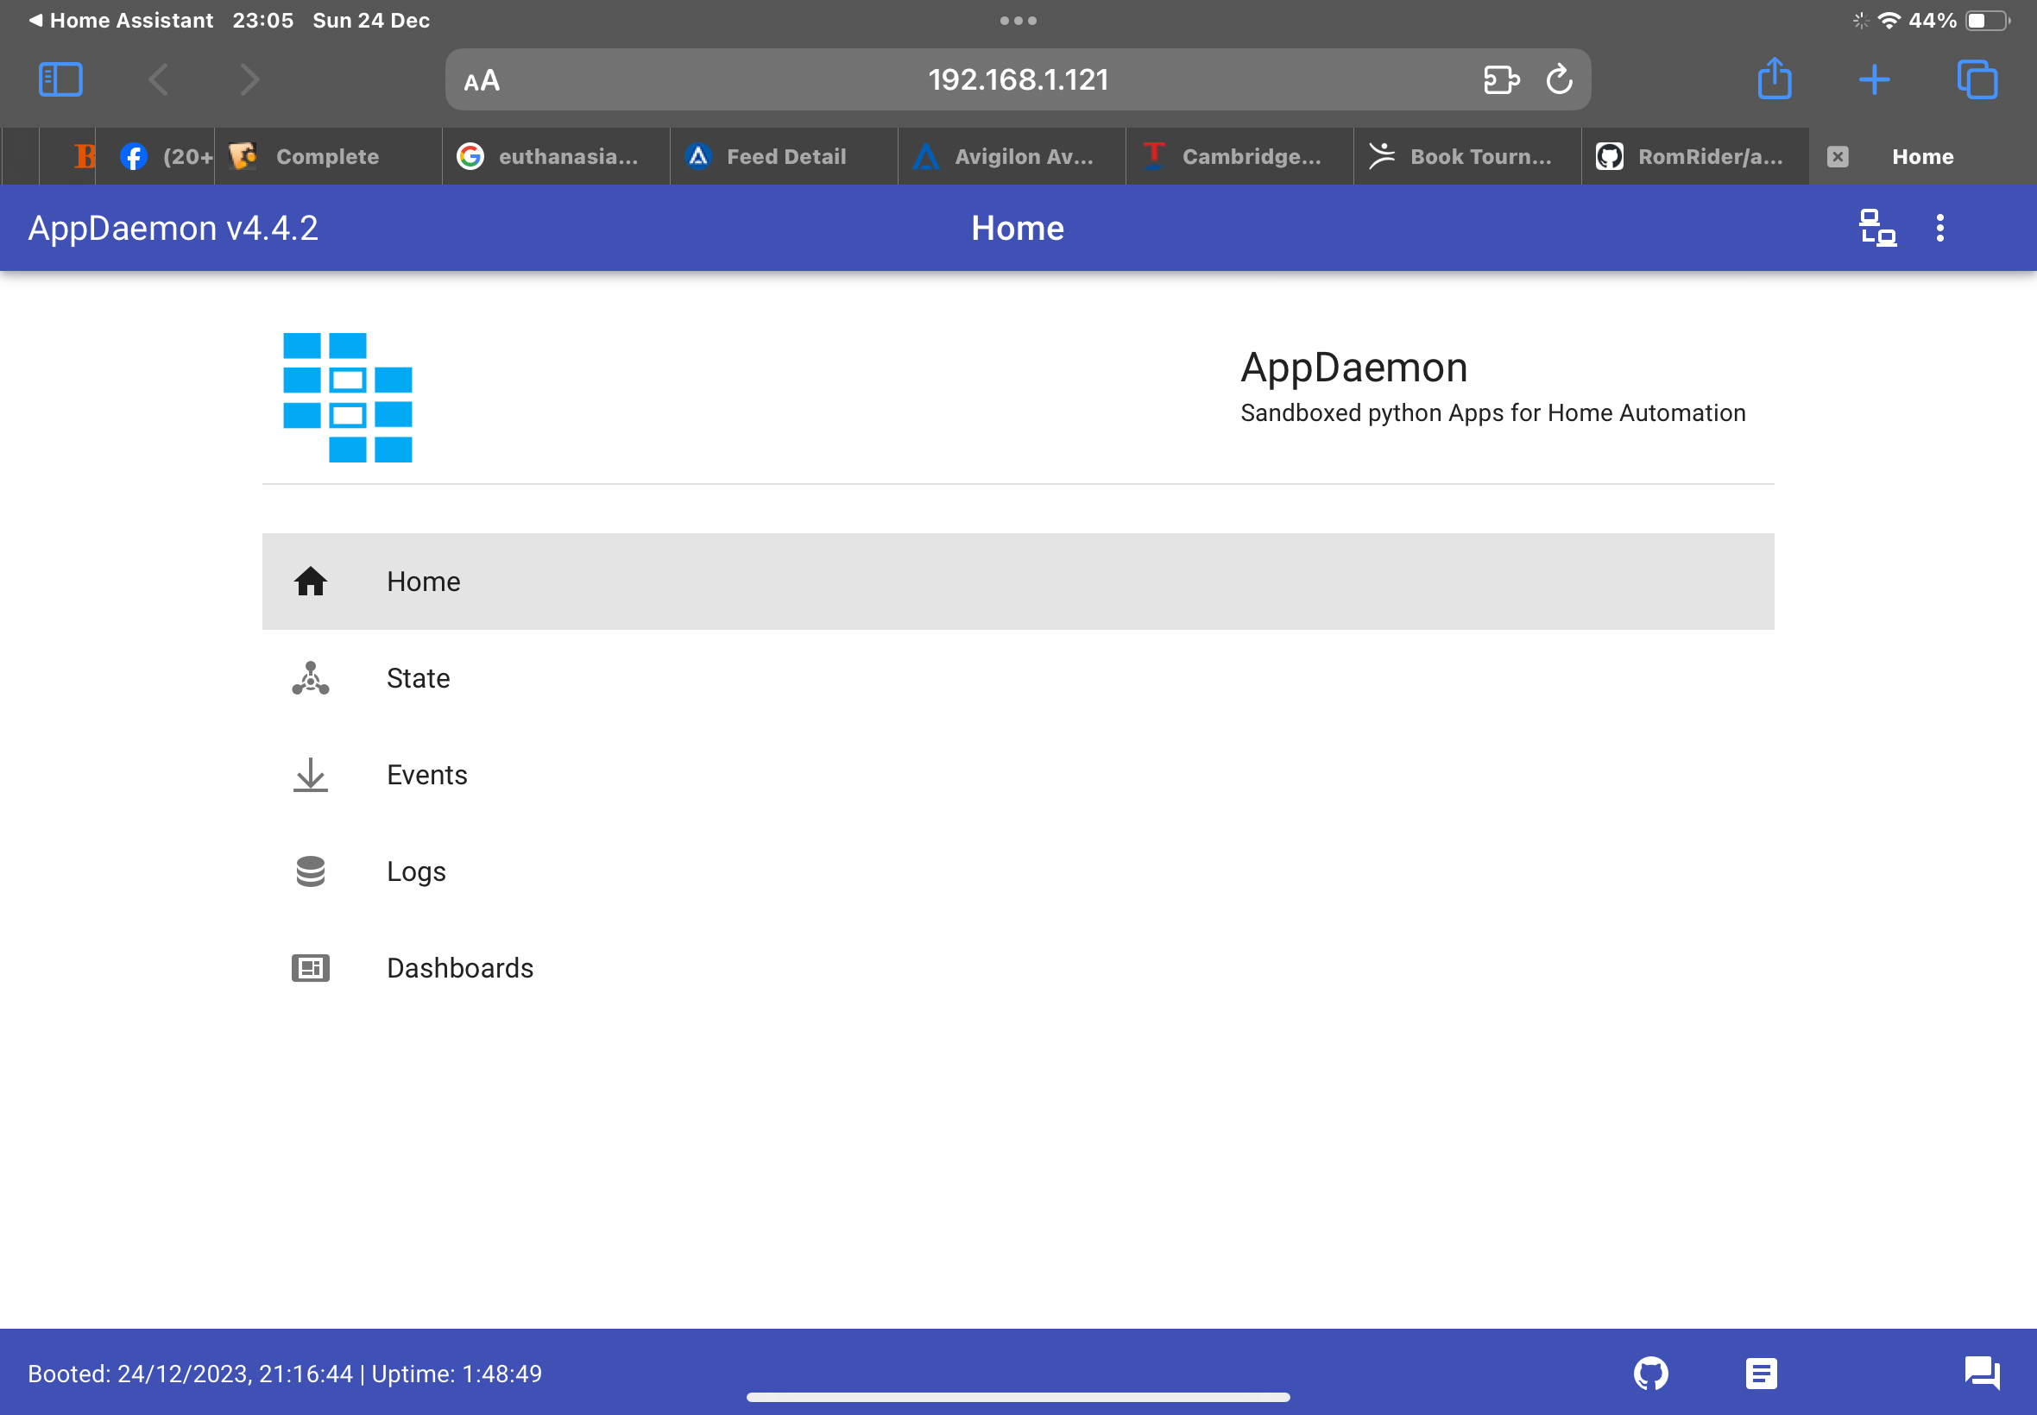Click the AppDaemon blue blocks logo
This screenshot has height=1415, width=2037.
coord(347,397)
